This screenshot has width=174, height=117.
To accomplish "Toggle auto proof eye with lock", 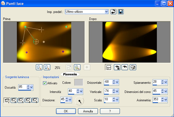I will click(x=117, y=67).
